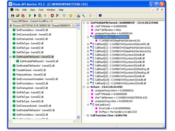
Task: Expand the CallStack[0] kernel32.dll node
Action: [88, 44]
